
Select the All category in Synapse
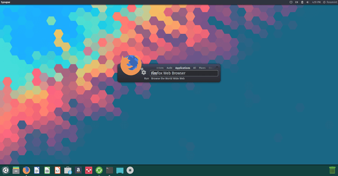pyautogui.click(x=194, y=68)
